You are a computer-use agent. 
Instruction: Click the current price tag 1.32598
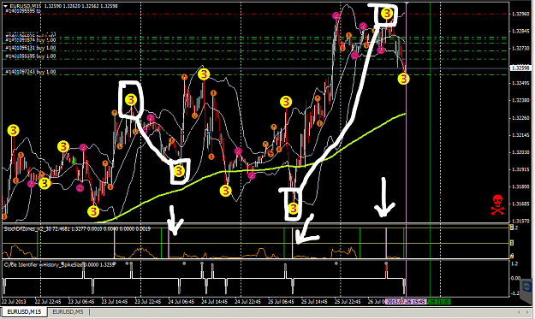tap(520, 68)
